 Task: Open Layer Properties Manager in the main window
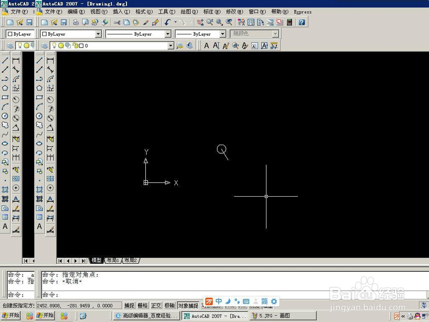44,46
